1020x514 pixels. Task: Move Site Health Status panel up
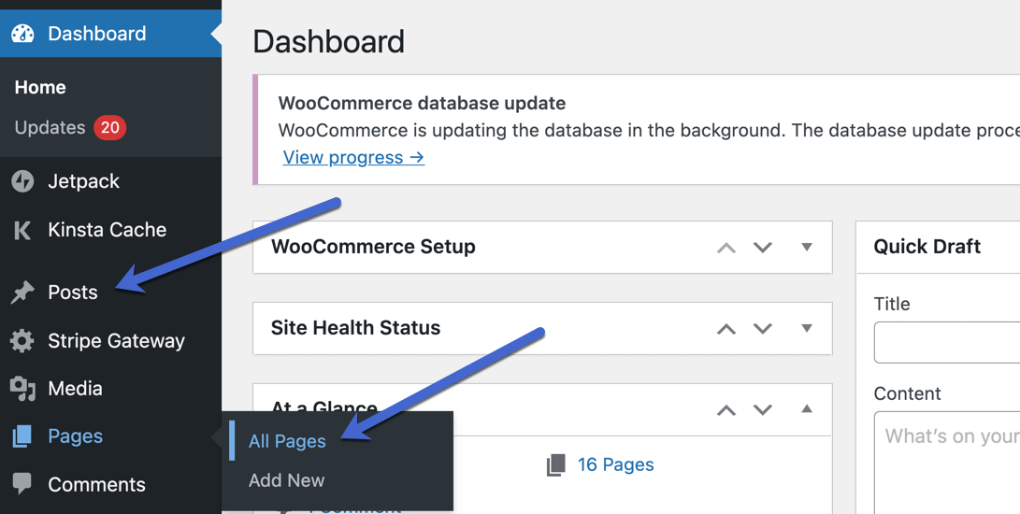726,329
